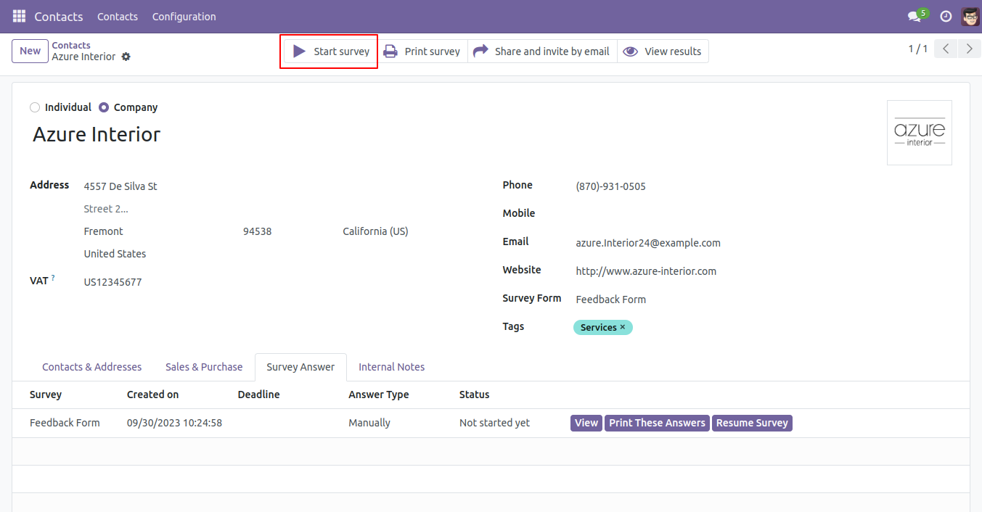Click the New button

(x=30, y=51)
